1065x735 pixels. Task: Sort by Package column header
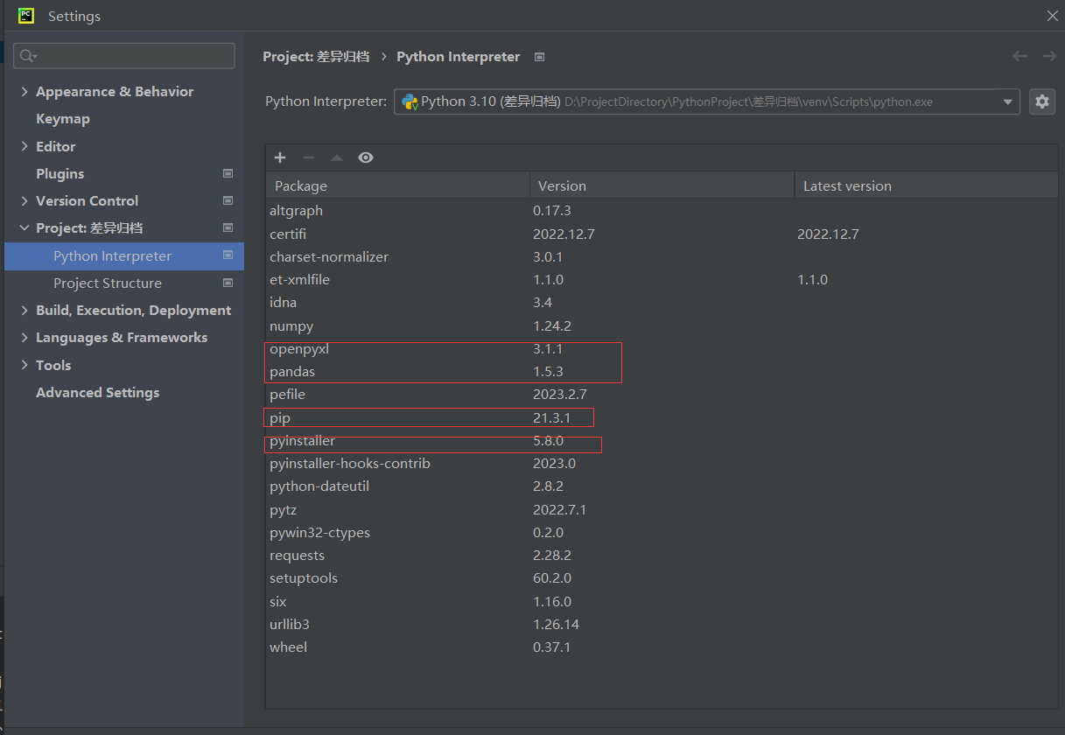(398, 185)
